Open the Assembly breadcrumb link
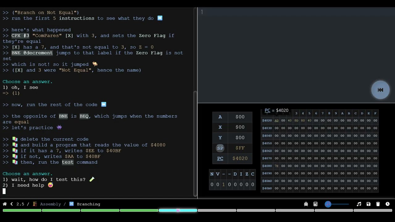The height and width of the screenshot is (222, 395). point(47,204)
